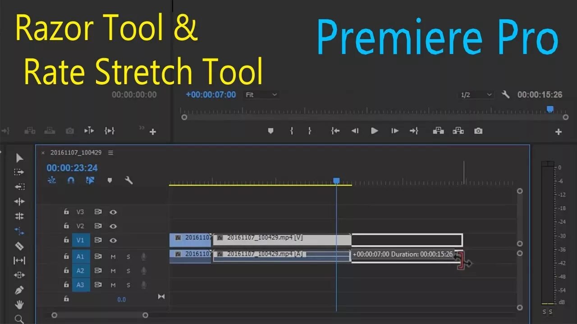Screen dimensions: 577x324
Task: Select the Razor tool
Action: coord(19,246)
